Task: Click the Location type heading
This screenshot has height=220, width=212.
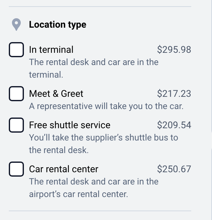Action: (x=58, y=25)
